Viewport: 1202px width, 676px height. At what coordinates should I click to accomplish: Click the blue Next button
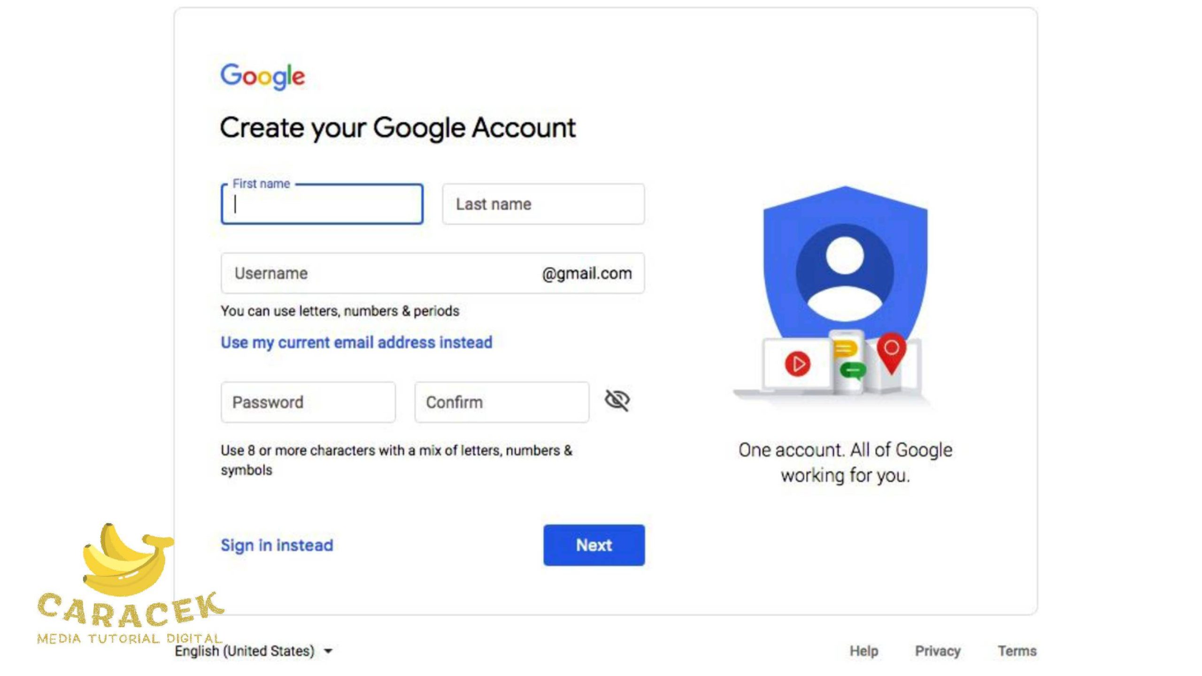593,545
